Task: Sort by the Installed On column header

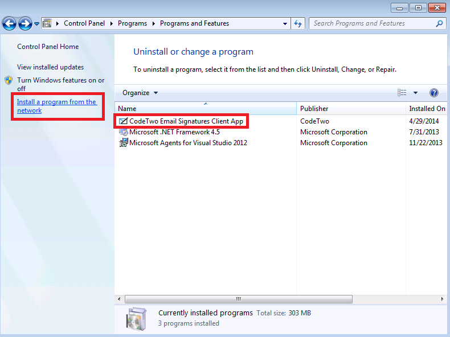Action: click(x=428, y=108)
